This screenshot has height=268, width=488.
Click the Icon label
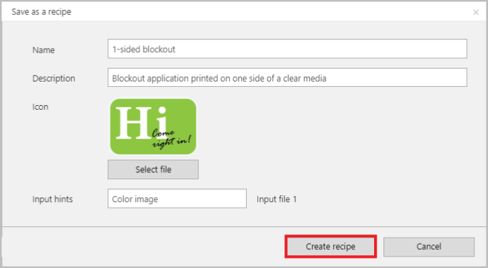pos(40,107)
